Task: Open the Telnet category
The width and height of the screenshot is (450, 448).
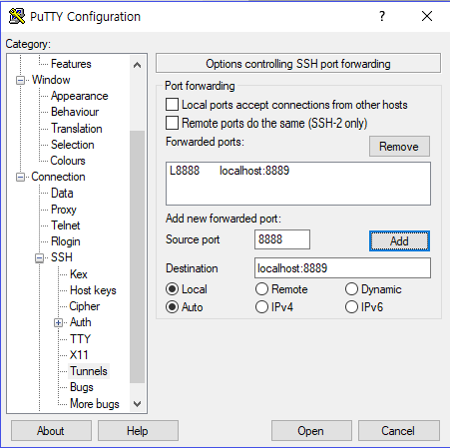Action: (x=66, y=225)
